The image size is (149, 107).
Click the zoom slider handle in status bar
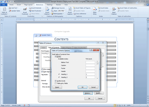click(x=140, y=105)
